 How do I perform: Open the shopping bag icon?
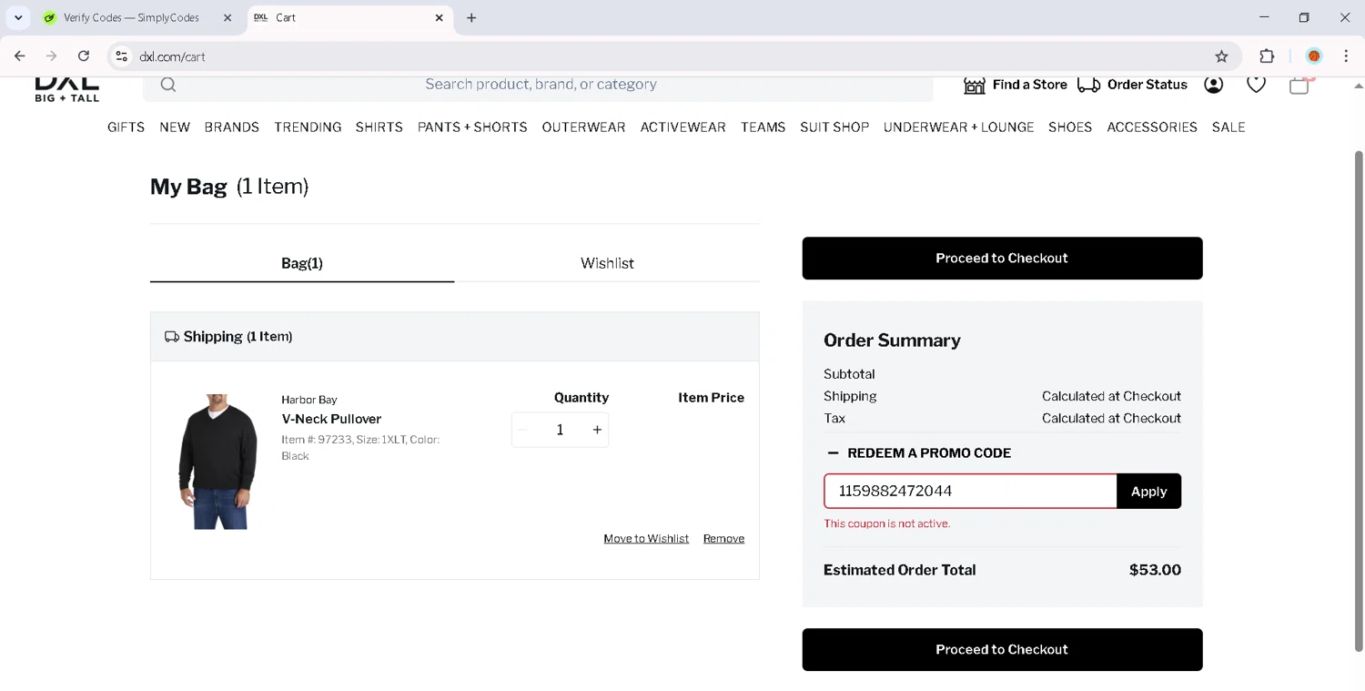tap(1299, 85)
